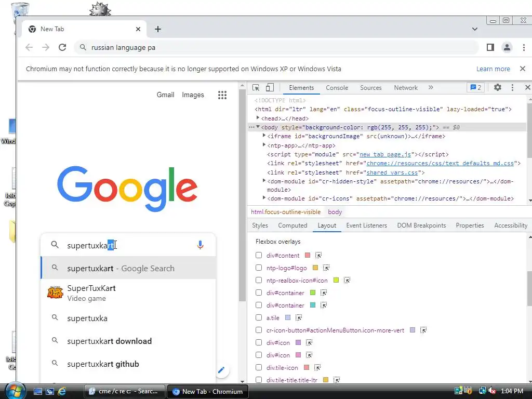Click the customize page pencil icon
Screen dimensions: 532x399
coord(221,370)
